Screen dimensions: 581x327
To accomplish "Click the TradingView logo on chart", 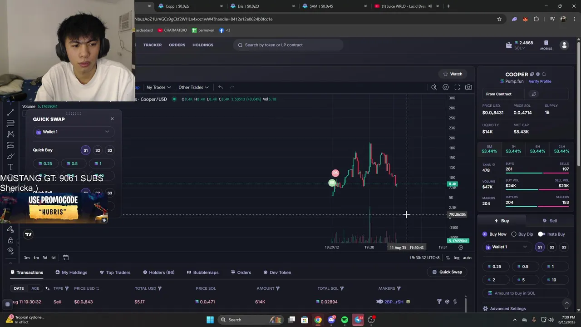I will pos(29,234).
